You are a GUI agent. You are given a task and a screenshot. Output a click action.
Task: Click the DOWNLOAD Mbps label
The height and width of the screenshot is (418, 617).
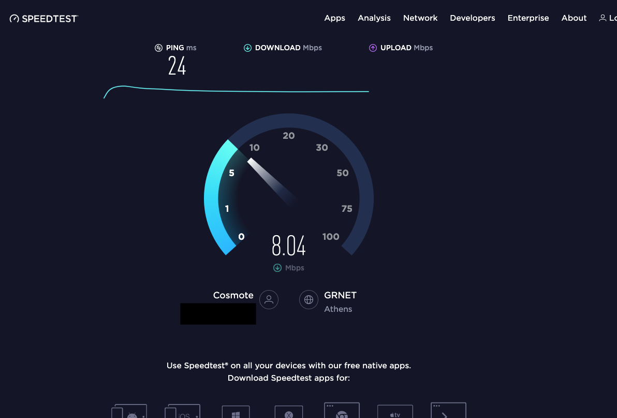[288, 48]
